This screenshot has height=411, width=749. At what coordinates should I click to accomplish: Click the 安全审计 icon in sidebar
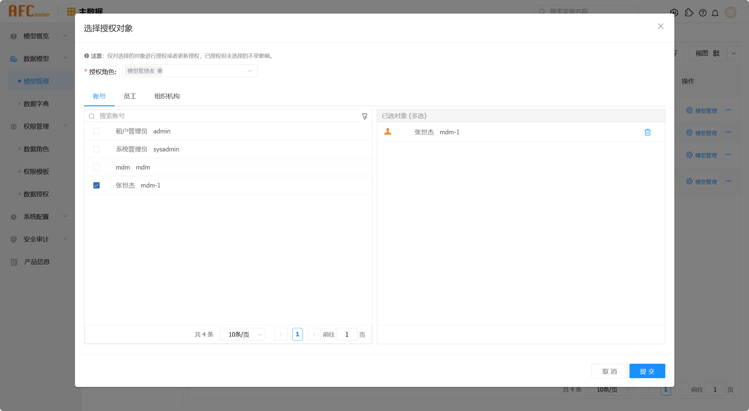[x=14, y=239]
